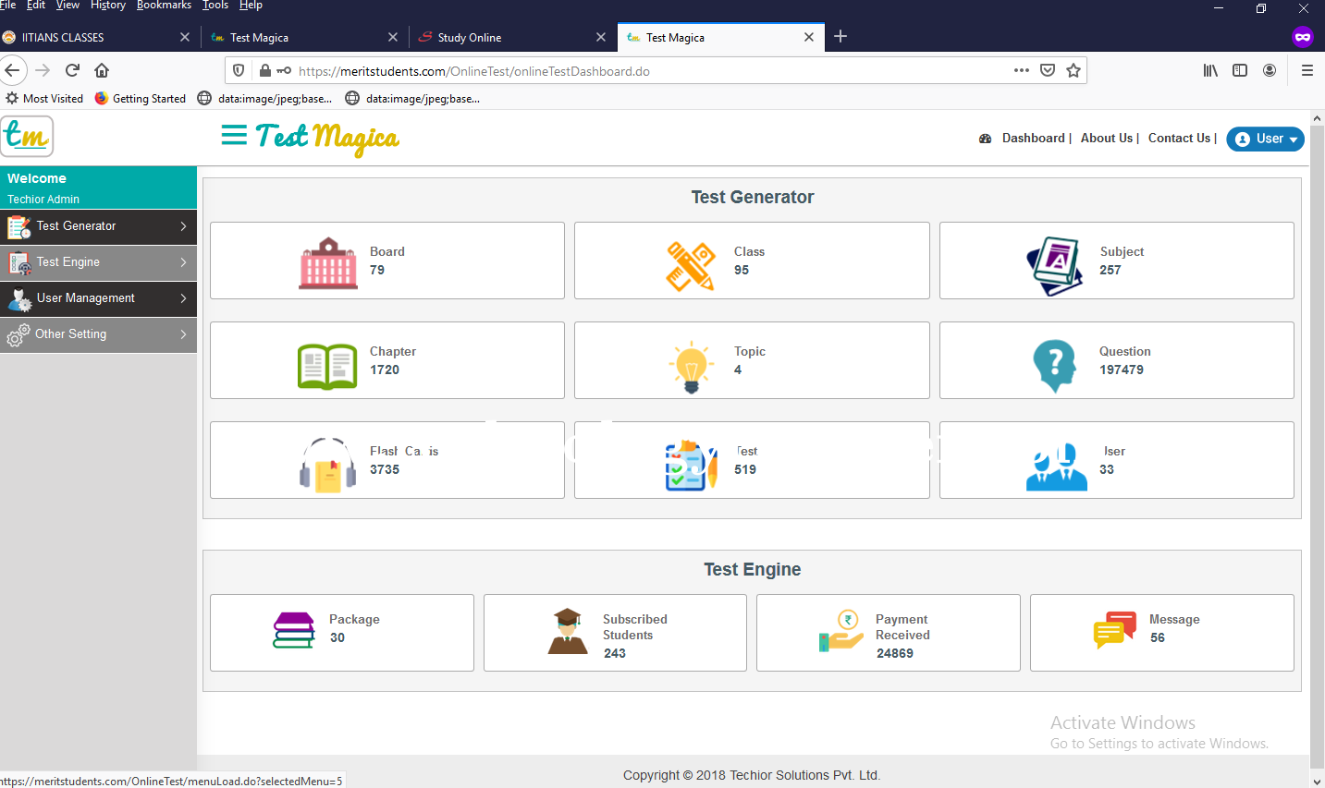
Task: Open the History menu
Action: (108, 6)
